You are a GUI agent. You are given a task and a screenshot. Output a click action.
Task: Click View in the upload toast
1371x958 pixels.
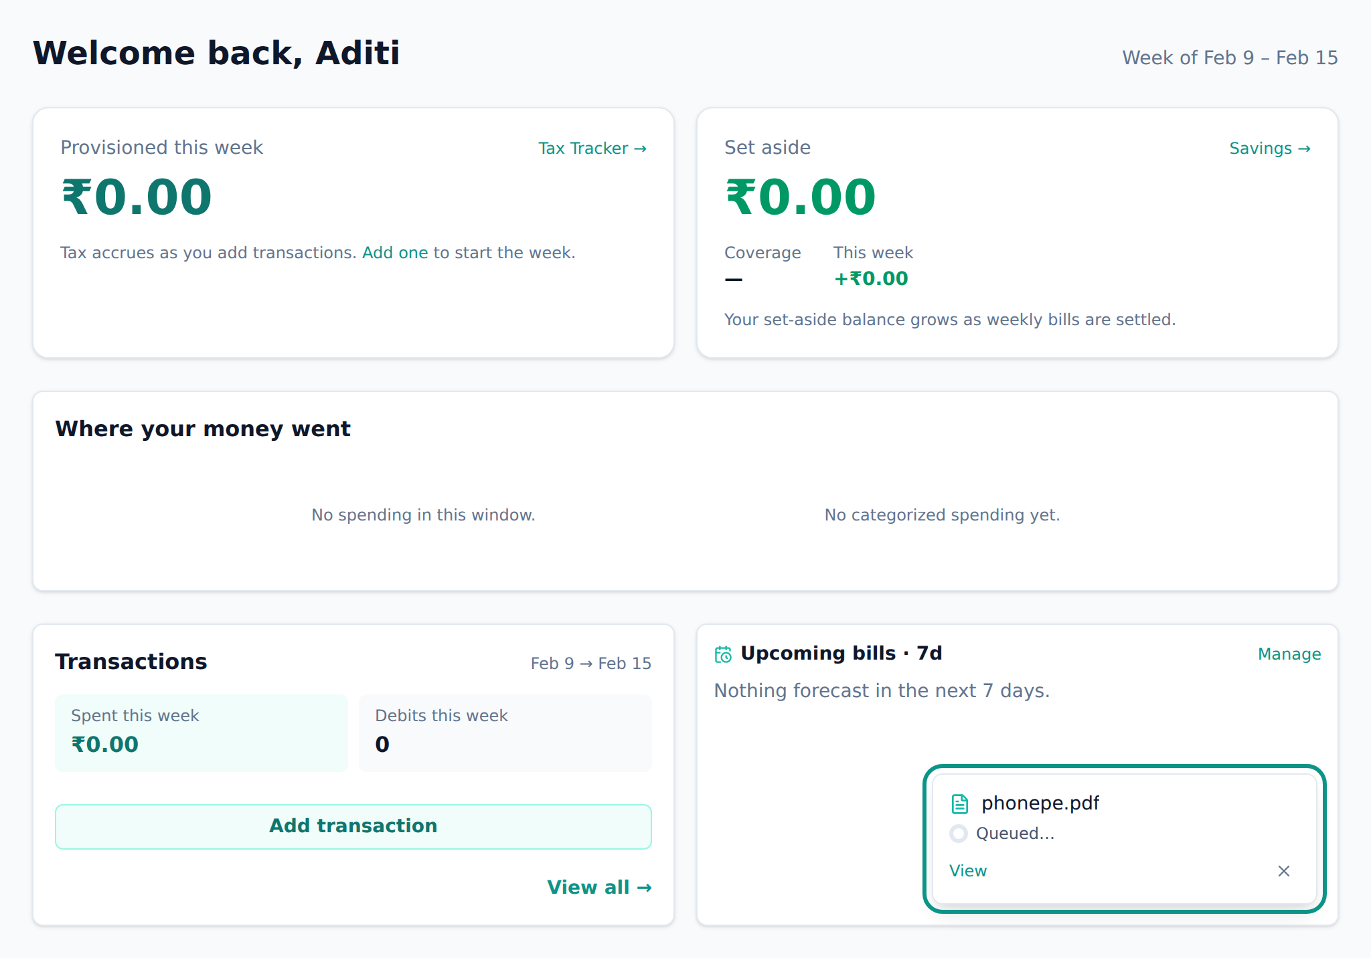(x=968, y=871)
